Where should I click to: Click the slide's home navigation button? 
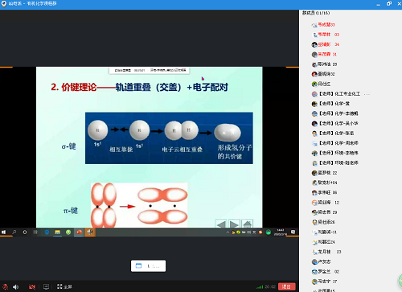pyautogui.click(x=247, y=224)
